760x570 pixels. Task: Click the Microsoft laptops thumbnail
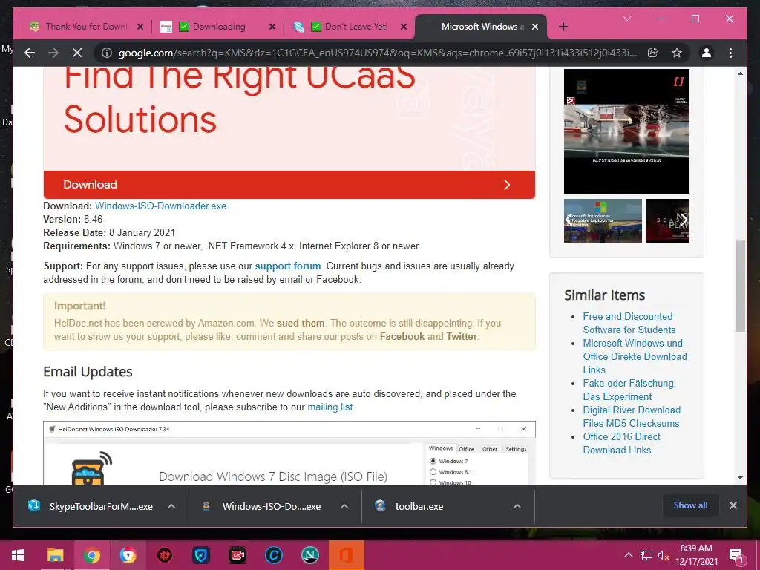coord(603,220)
